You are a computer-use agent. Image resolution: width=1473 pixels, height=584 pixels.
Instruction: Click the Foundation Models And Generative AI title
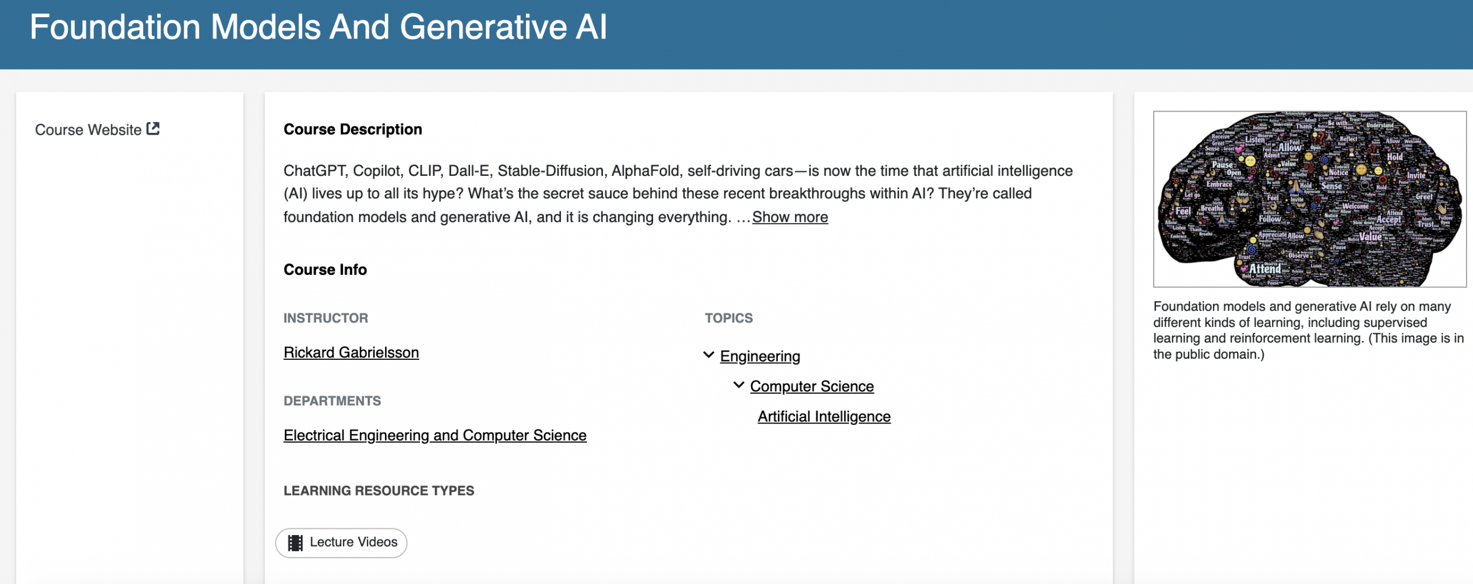(318, 27)
